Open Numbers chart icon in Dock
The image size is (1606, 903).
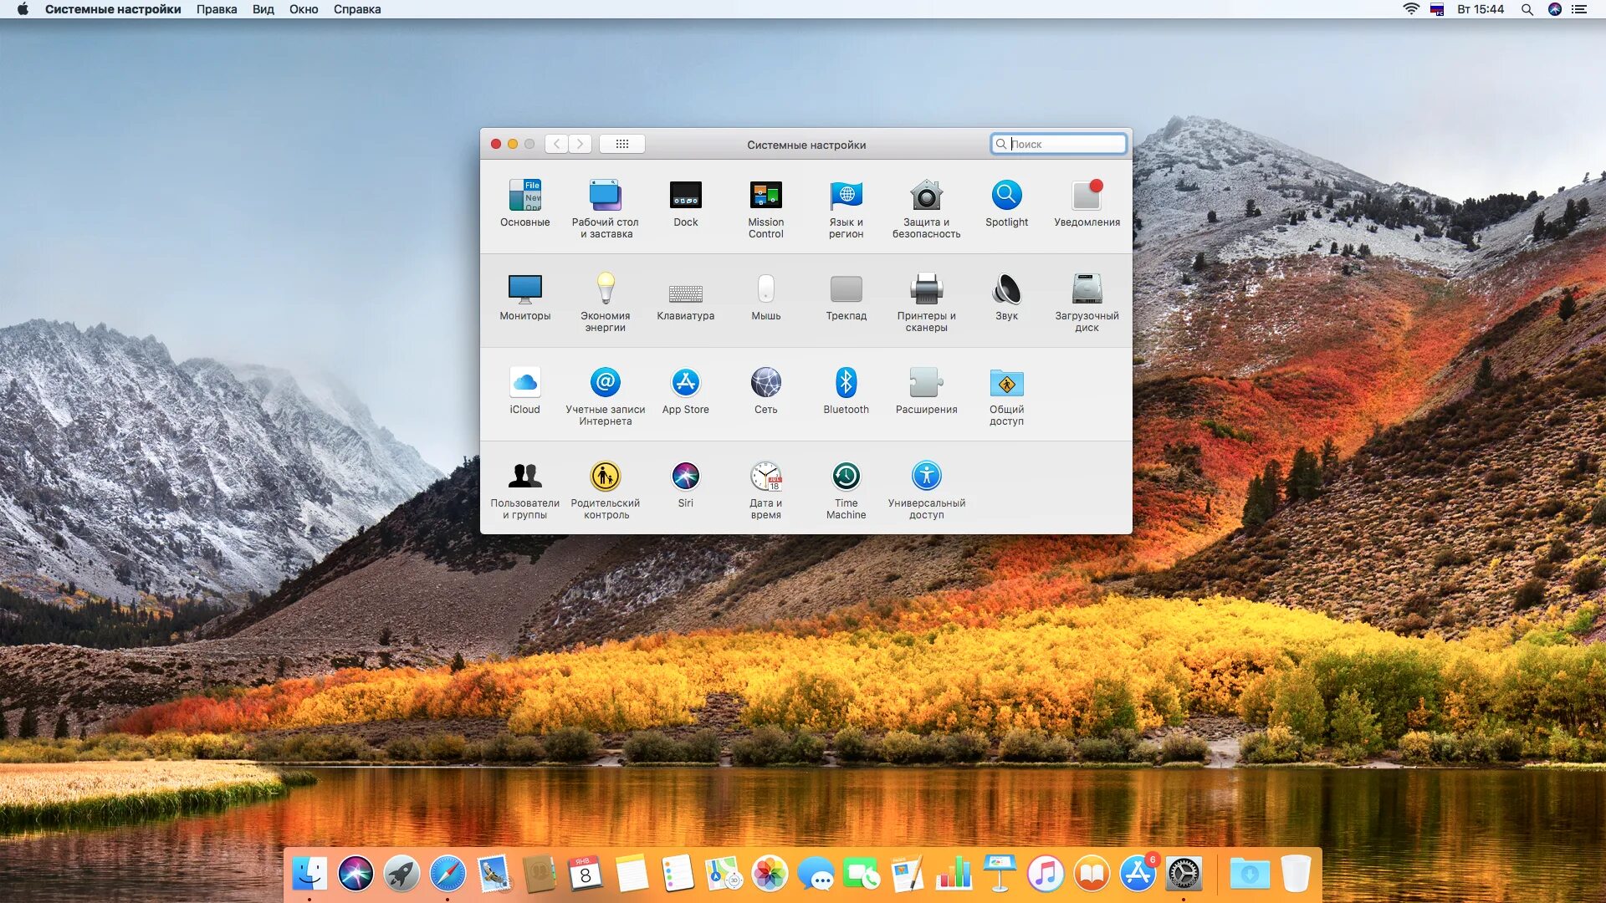(954, 875)
